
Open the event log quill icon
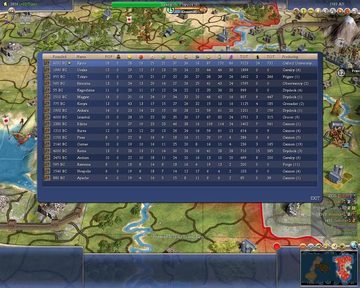click(x=11, y=10)
